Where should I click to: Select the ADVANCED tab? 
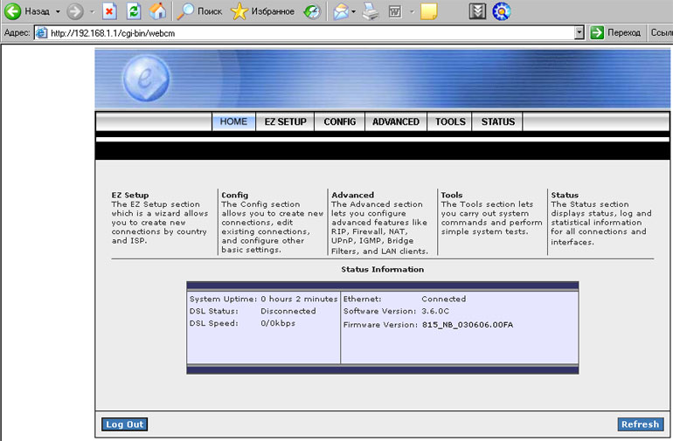[396, 121]
